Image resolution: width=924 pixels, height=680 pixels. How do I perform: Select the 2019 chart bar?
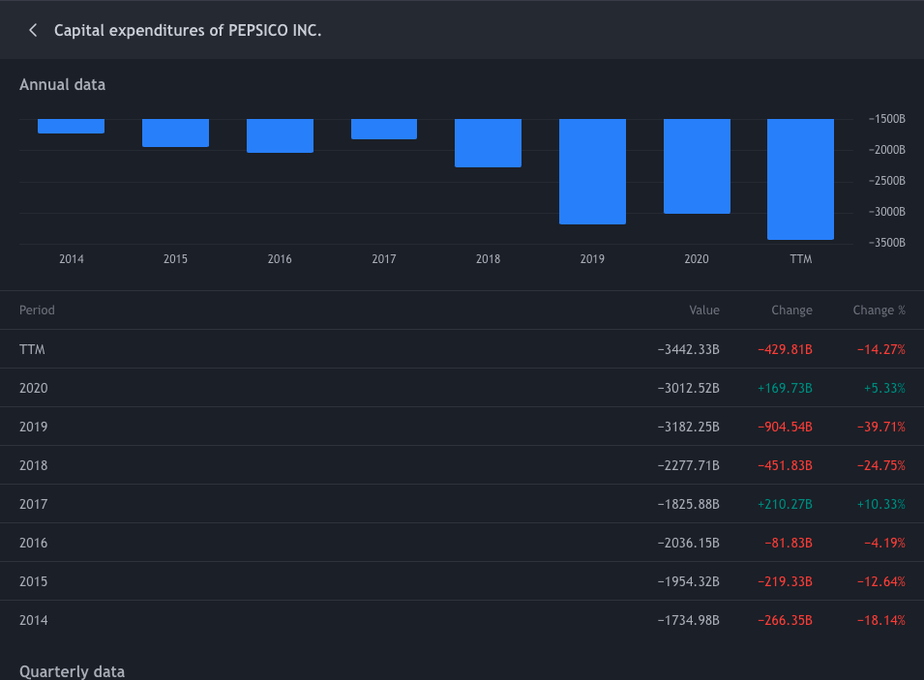coord(592,171)
